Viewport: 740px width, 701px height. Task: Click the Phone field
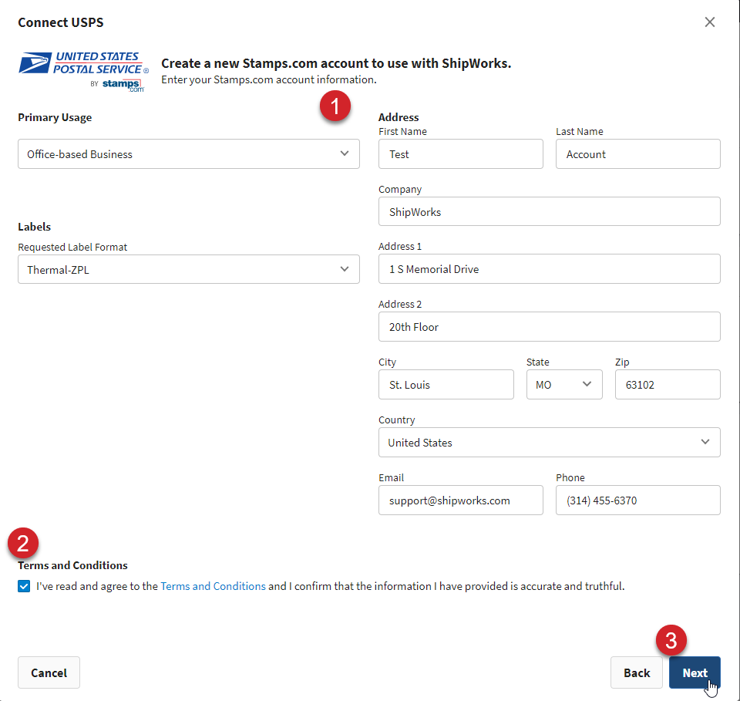638,500
